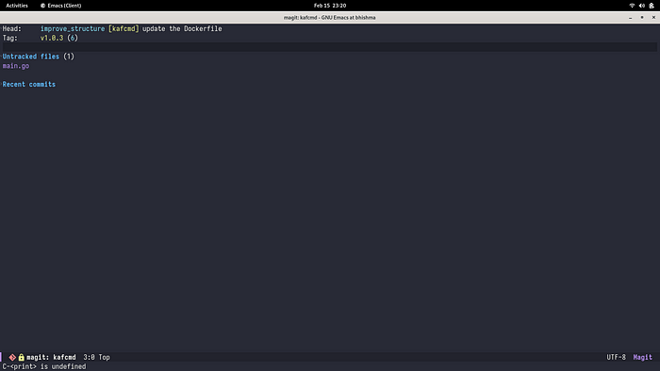Close the Emacs window
The width and height of the screenshot is (660, 371).
point(653,18)
